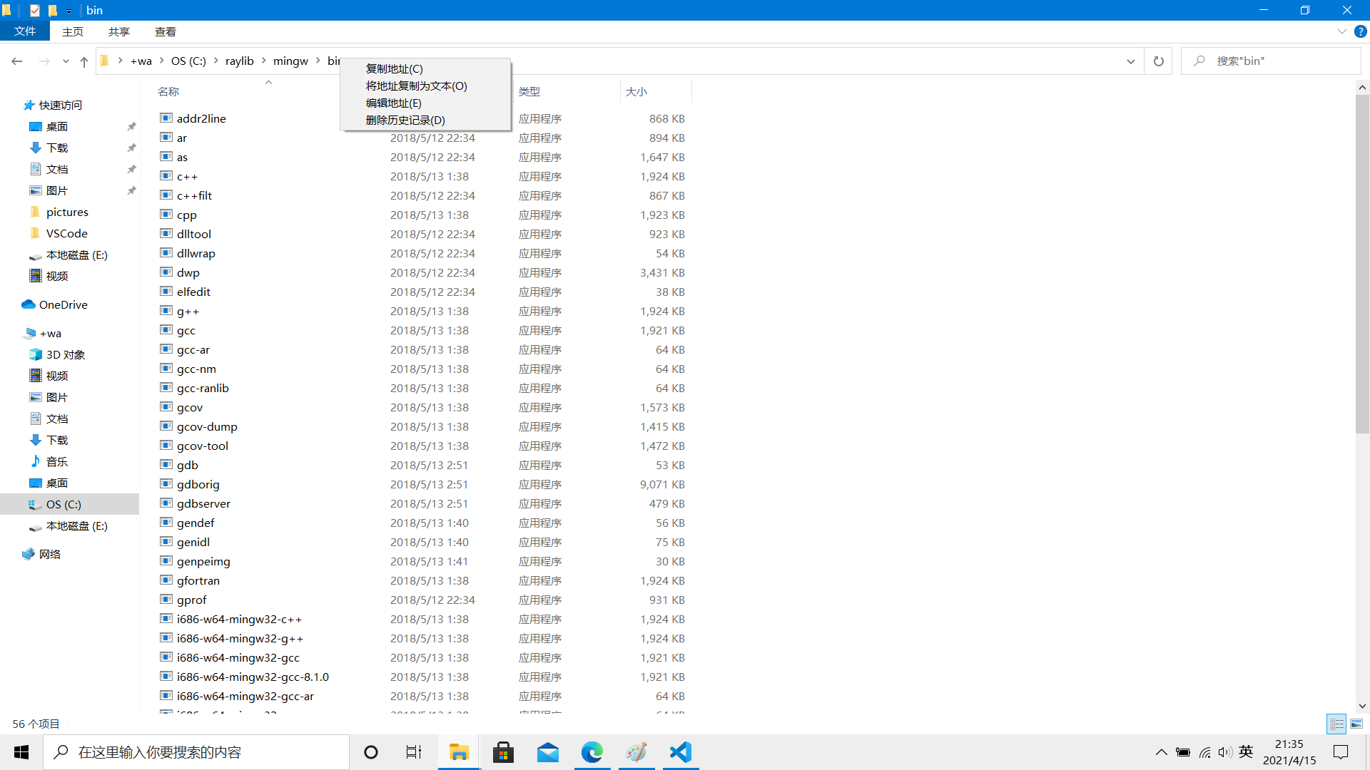Open the 查看 ribbon tab

click(165, 31)
